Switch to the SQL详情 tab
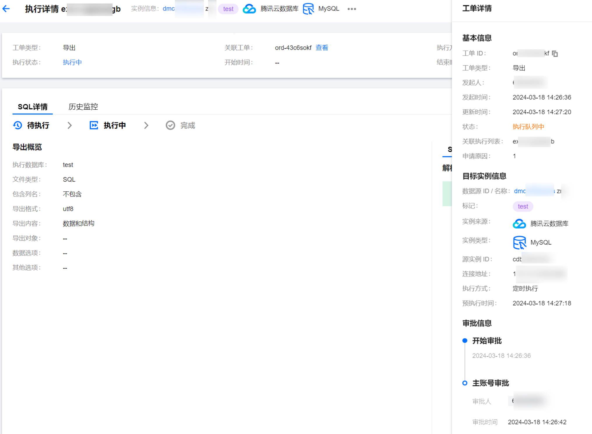 click(x=33, y=107)
